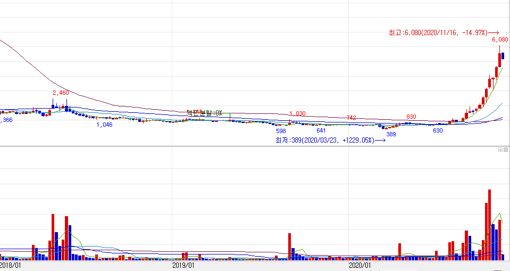
Task: Click the 641 price label
Action: pyautogui.click(x=321, y=130)
